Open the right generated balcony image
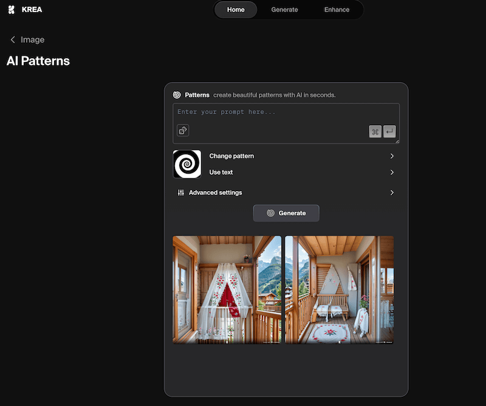The height and width of the screenshot is (406, 486). [339, 289]
